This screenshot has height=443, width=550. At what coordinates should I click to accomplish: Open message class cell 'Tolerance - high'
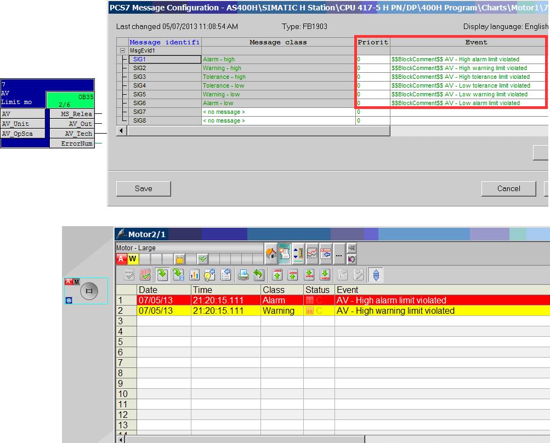tap(279, 77)
